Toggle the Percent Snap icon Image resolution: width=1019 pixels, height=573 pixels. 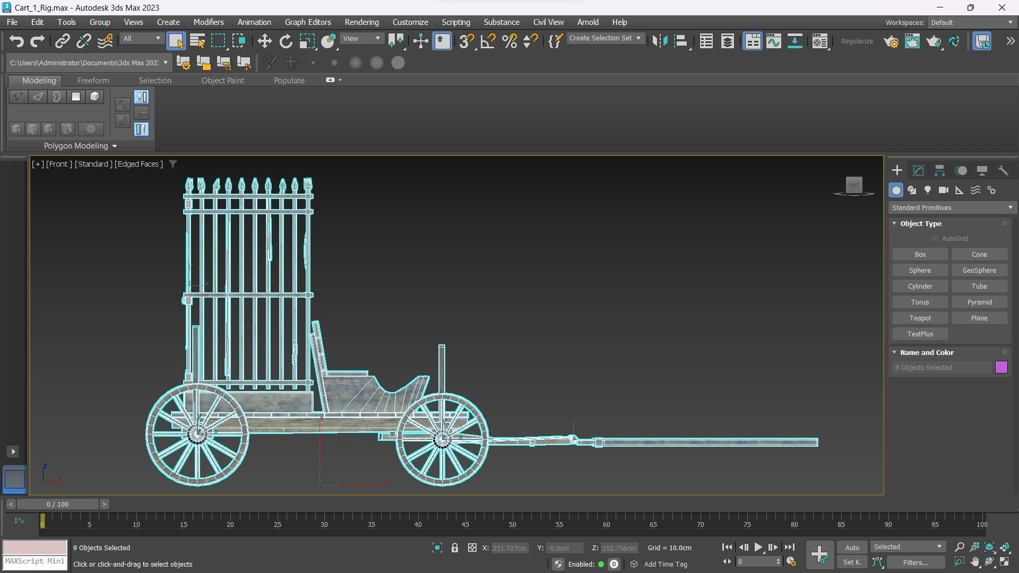point(509,41)
